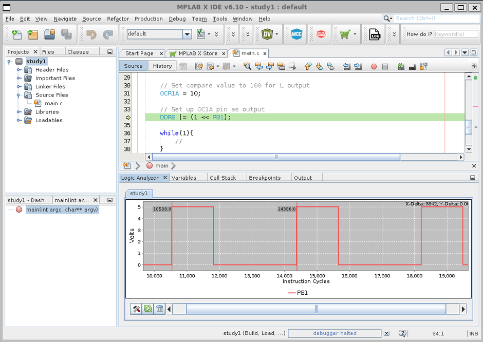Switch to the Breakpoints tab
The image size is (483, 342).
point(265,178)
